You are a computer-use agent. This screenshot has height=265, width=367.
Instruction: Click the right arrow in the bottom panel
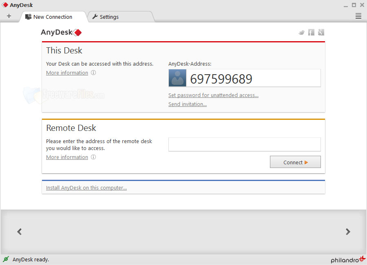point(348,232)
